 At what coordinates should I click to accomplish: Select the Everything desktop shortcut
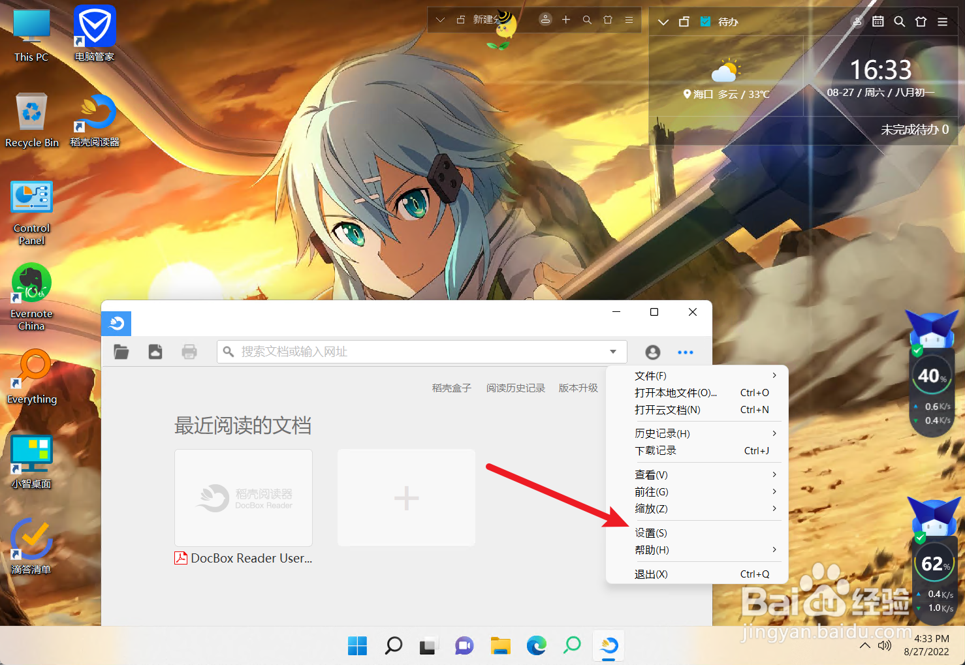point(32,377)
